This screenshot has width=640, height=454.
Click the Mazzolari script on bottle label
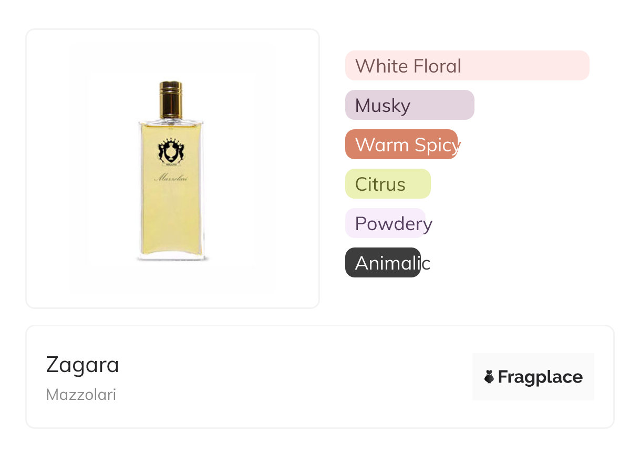click(171, 178)
